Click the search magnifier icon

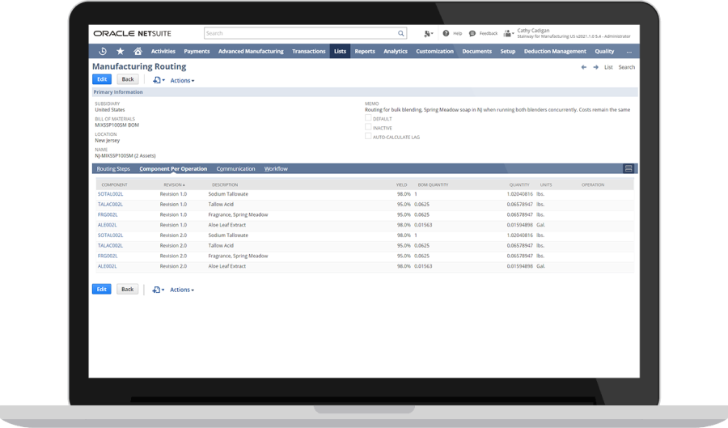coord(400,33)
